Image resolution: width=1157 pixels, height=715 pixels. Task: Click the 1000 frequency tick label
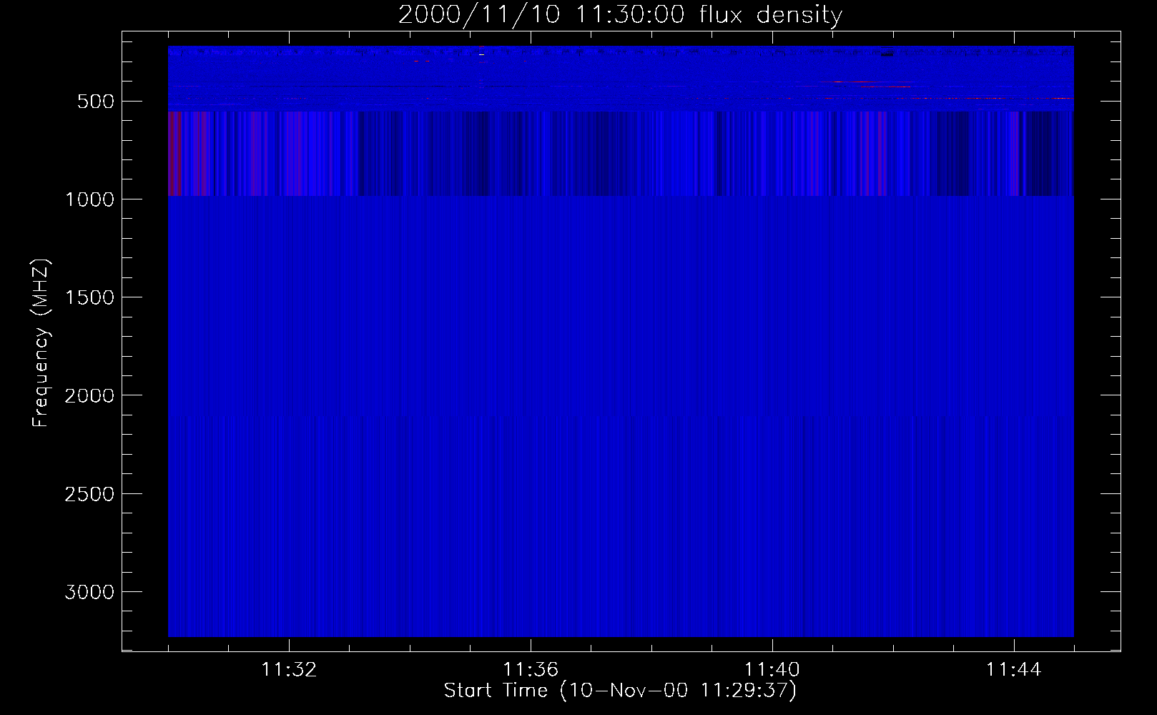point(89,199)
